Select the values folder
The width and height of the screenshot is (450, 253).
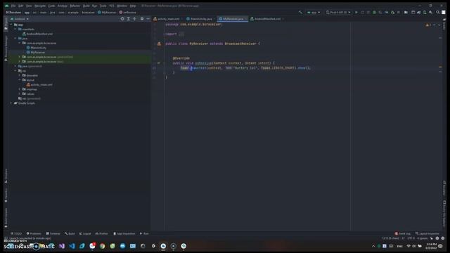[x=30, y=93]
